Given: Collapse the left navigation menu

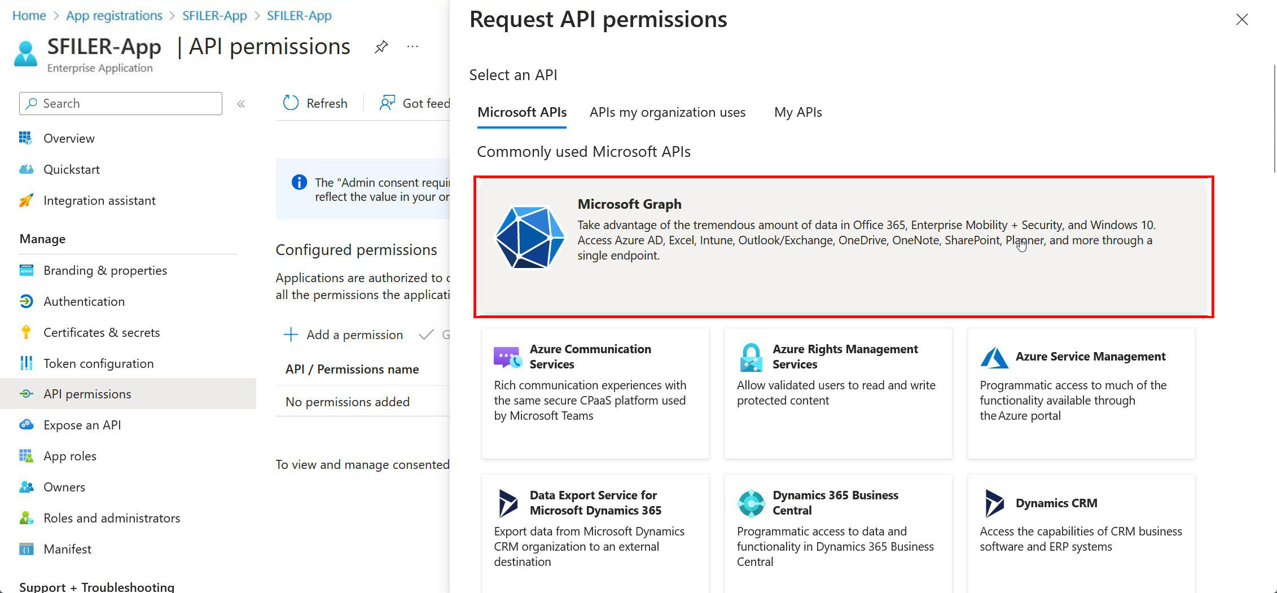Looking at the screenshot, I should pos(241,104).
